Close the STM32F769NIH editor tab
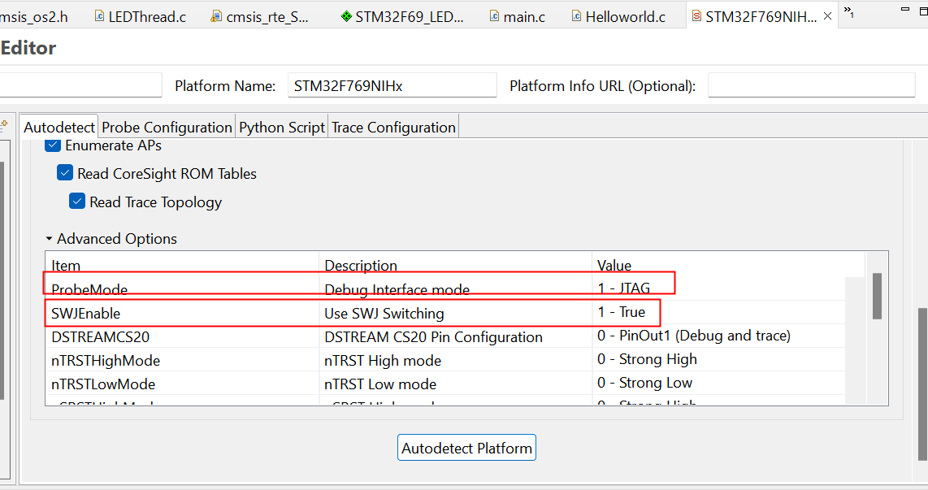Image resolution: width=928 pixels, height=490 pixels. [827, 16]
